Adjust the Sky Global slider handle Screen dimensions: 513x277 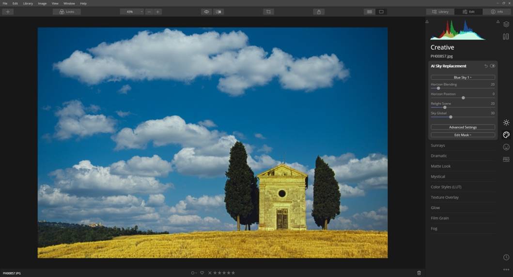(451, 117)
